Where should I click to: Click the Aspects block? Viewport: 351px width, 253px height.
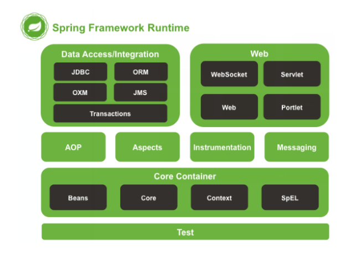pos(147,147)
